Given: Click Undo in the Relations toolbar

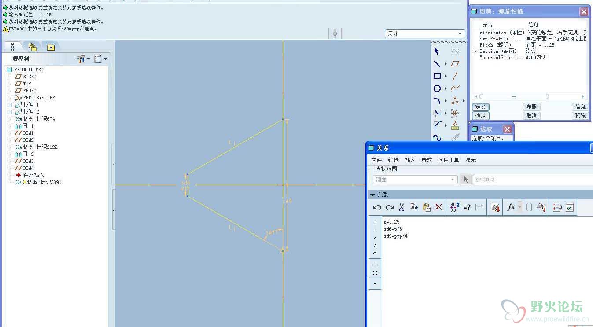Looking at the screenshot, I should (x=377, y=207).
